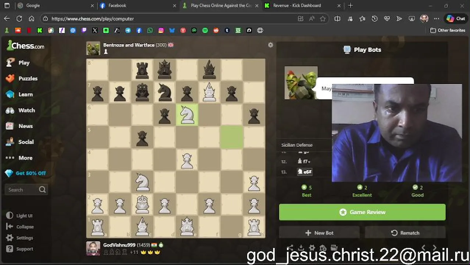
Task: Click the Game Review button
Action: coord(362,212)
